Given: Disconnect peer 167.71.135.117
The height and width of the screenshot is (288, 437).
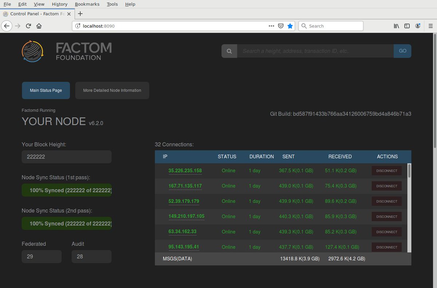Looking at the screenshot, I should (x=387, y=186).
